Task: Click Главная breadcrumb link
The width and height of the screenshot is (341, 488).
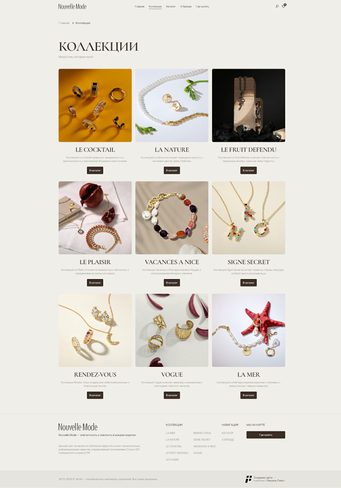Action: point(64,23)
